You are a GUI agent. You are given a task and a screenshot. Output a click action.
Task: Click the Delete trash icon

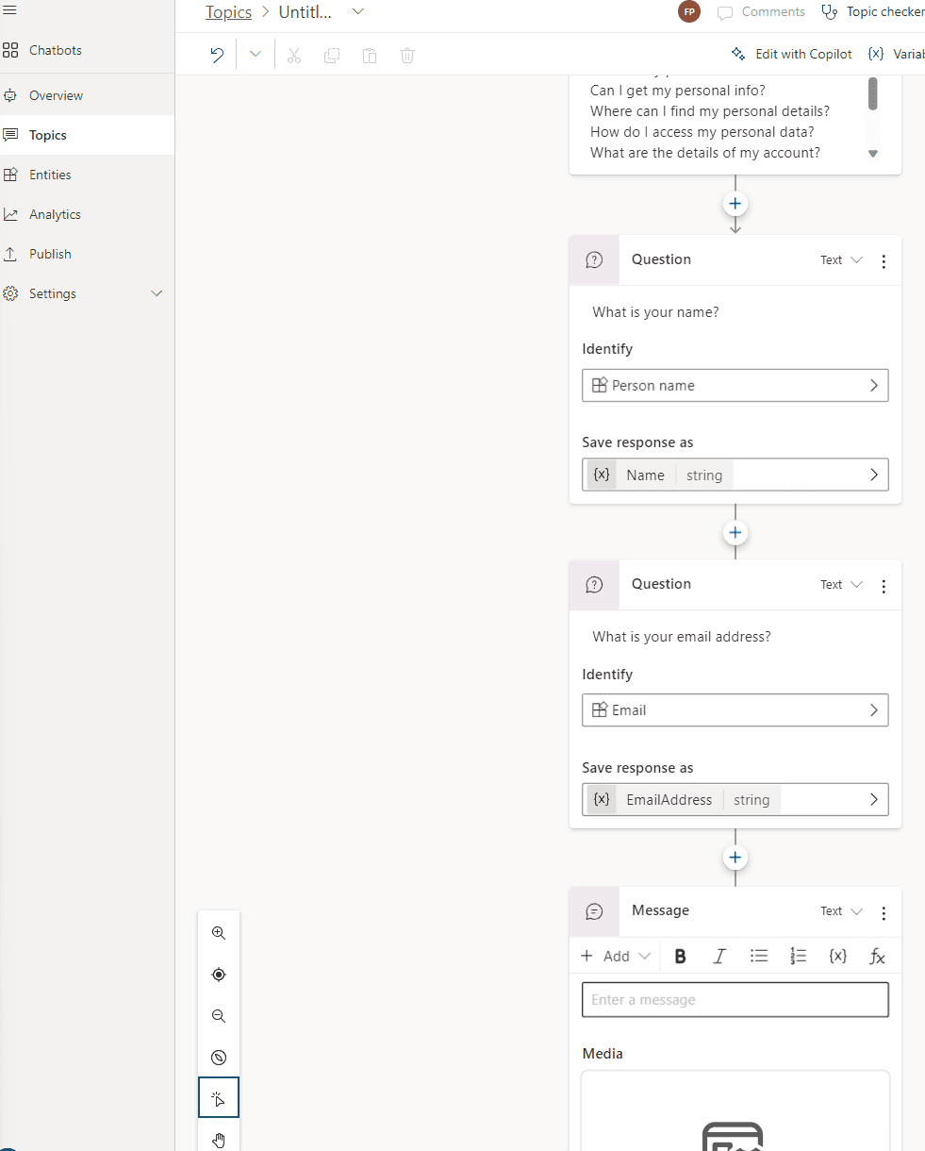407,55
